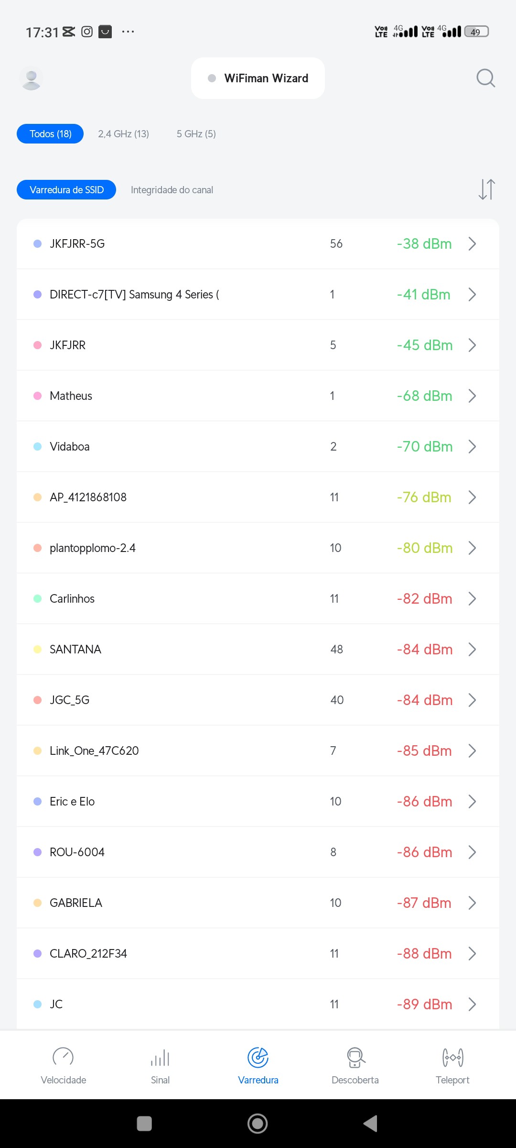Expand the Matheus network chevron
Viewport: 516px width, 1148px height.
[472, 396]
